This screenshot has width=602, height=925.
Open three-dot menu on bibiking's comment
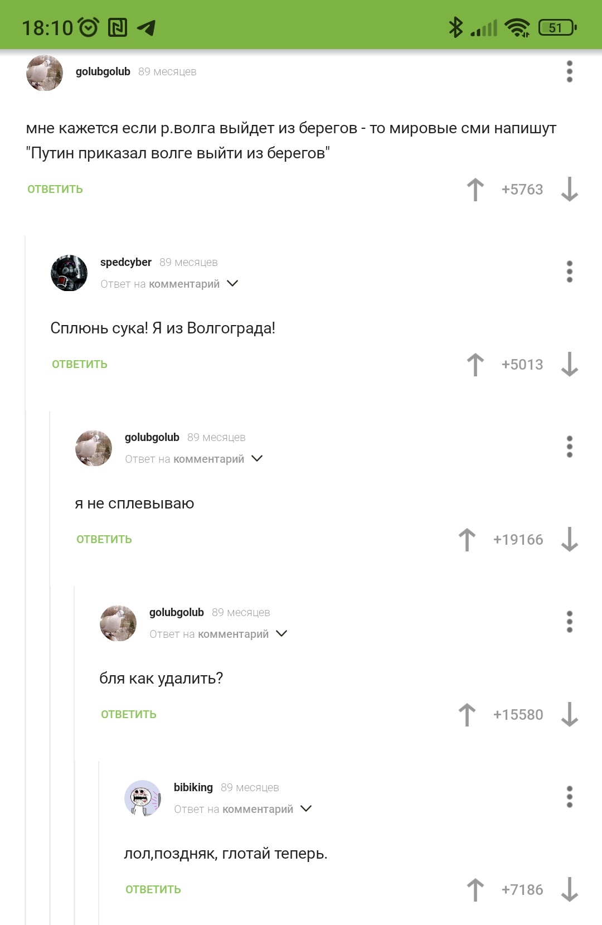pyautogui.click(x=569, y=797)
